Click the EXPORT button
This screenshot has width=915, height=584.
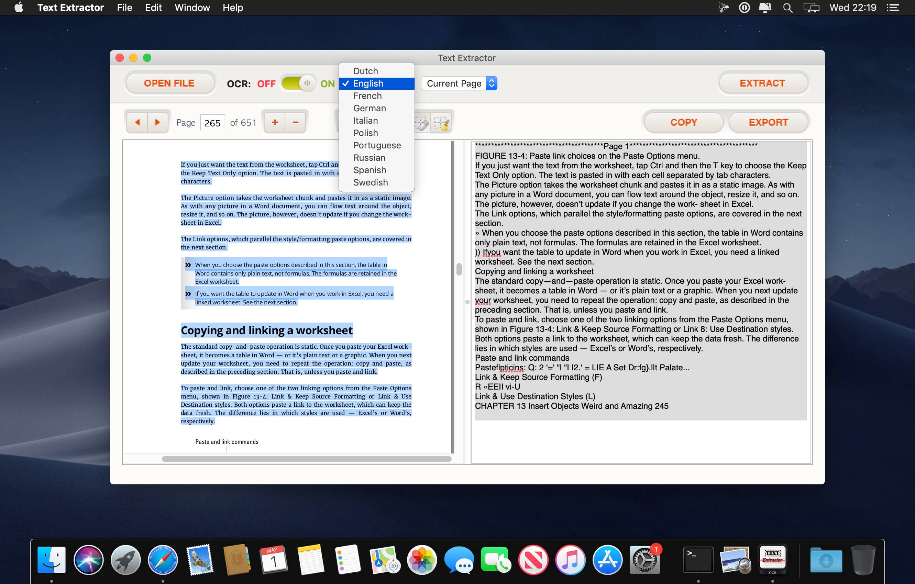click(x=768, y=122)
